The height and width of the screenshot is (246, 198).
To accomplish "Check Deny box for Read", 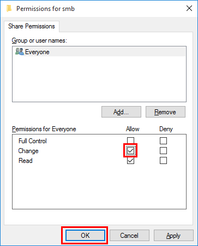I will tap(163, 161).
